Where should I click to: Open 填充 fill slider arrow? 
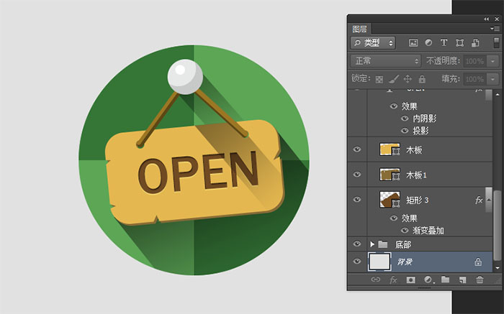point(492,79)
